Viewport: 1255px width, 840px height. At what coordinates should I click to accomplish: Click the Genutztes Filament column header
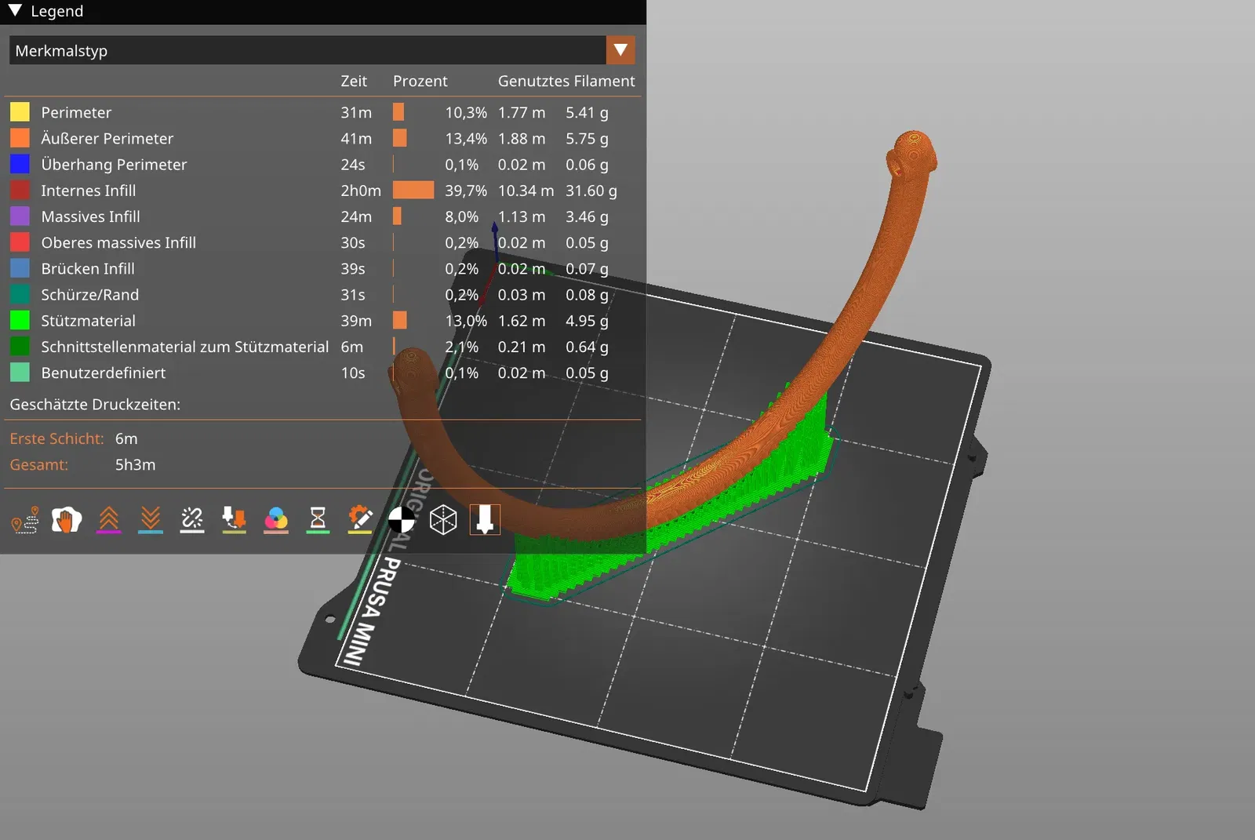[566, 81]
